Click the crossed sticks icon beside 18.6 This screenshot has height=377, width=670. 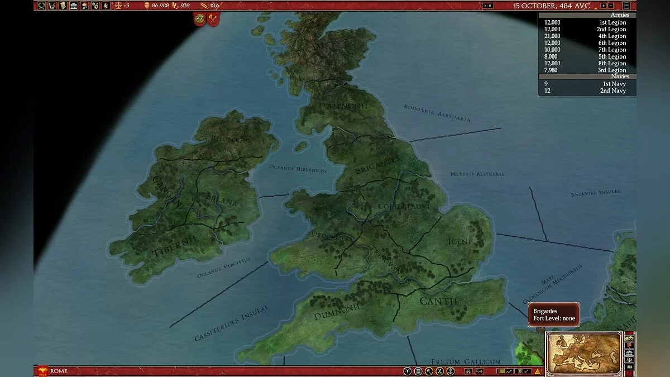tap(203, 6)
